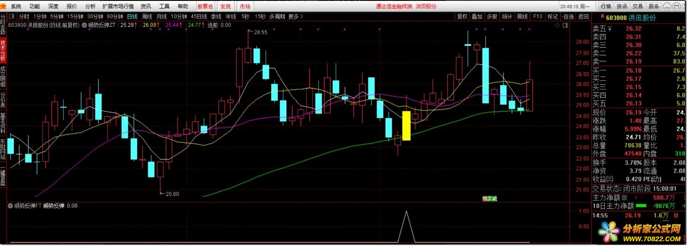The height and width of the screenshot is (246, 688).
Task: Expand the 顺势反弹ZT indicator dropdown
Action: [84, 25]
